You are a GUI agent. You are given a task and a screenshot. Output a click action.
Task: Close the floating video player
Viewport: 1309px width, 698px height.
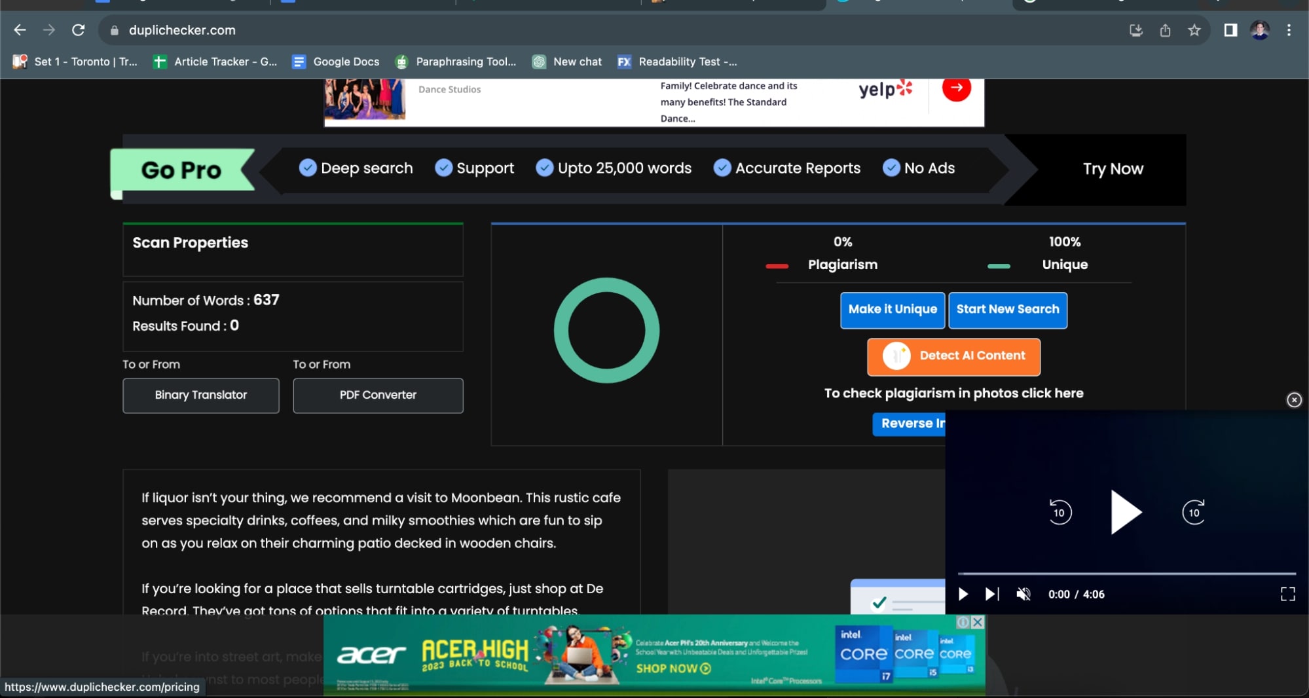coord(1294,400)
